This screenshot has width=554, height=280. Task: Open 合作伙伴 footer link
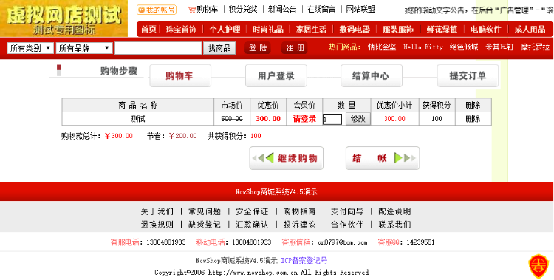point(347,224)
